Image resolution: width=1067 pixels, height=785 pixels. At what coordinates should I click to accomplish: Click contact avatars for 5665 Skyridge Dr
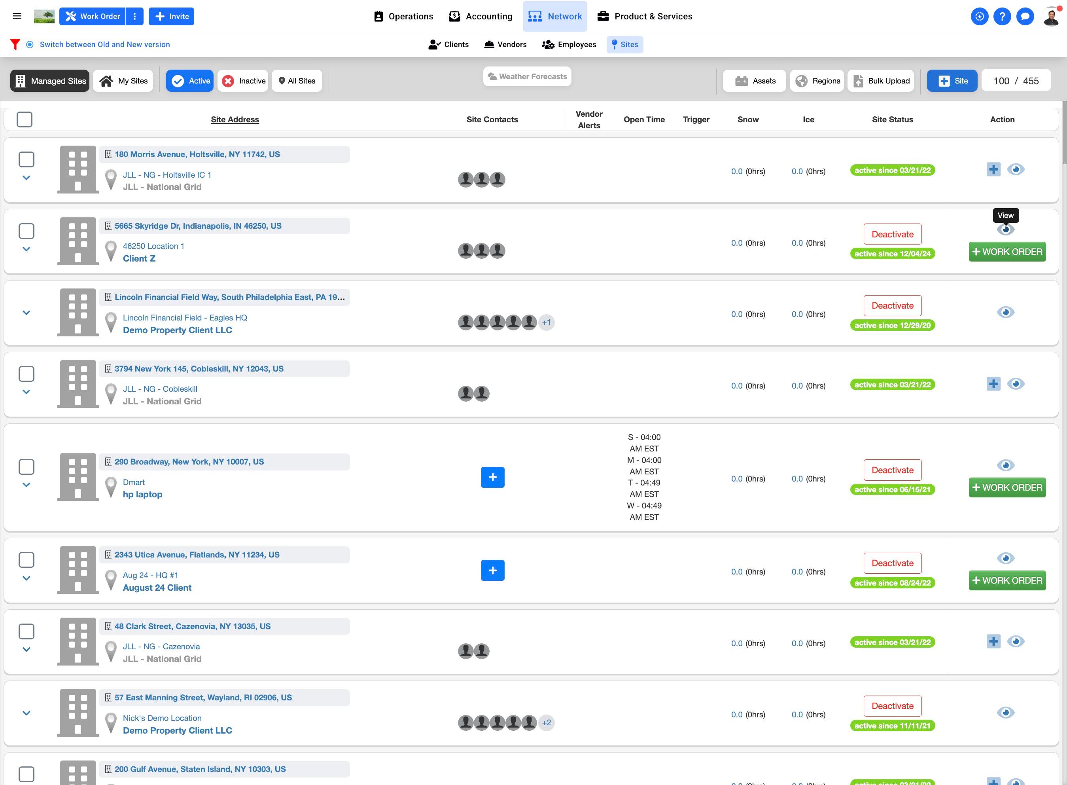coord(481,251)
